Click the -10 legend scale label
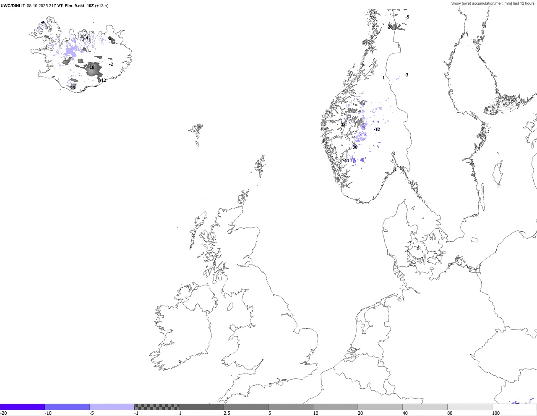 coord(48,413)
